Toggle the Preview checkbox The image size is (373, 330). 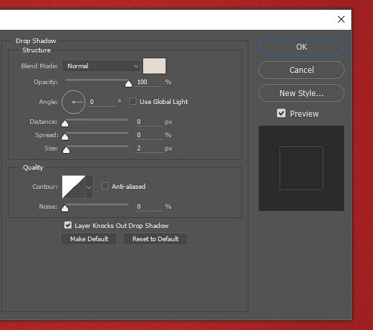[281, 113]
